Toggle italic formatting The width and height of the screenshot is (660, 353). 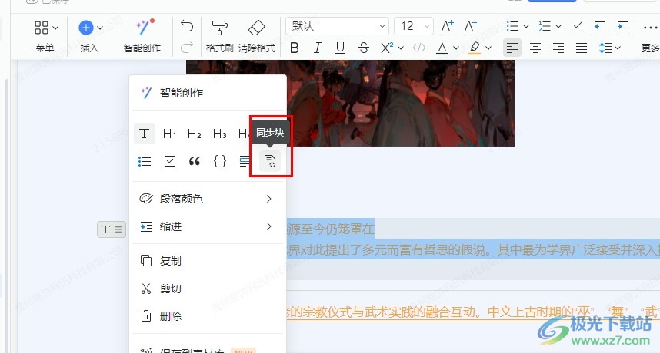318,48
